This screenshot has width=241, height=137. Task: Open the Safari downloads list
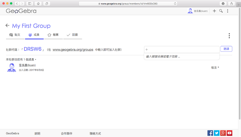(223, 4)
